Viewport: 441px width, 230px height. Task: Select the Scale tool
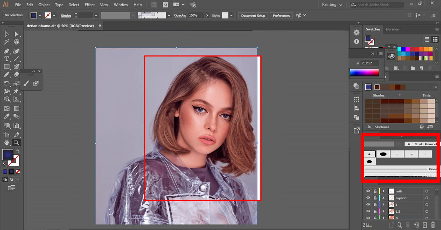click(x=17, y=84)
